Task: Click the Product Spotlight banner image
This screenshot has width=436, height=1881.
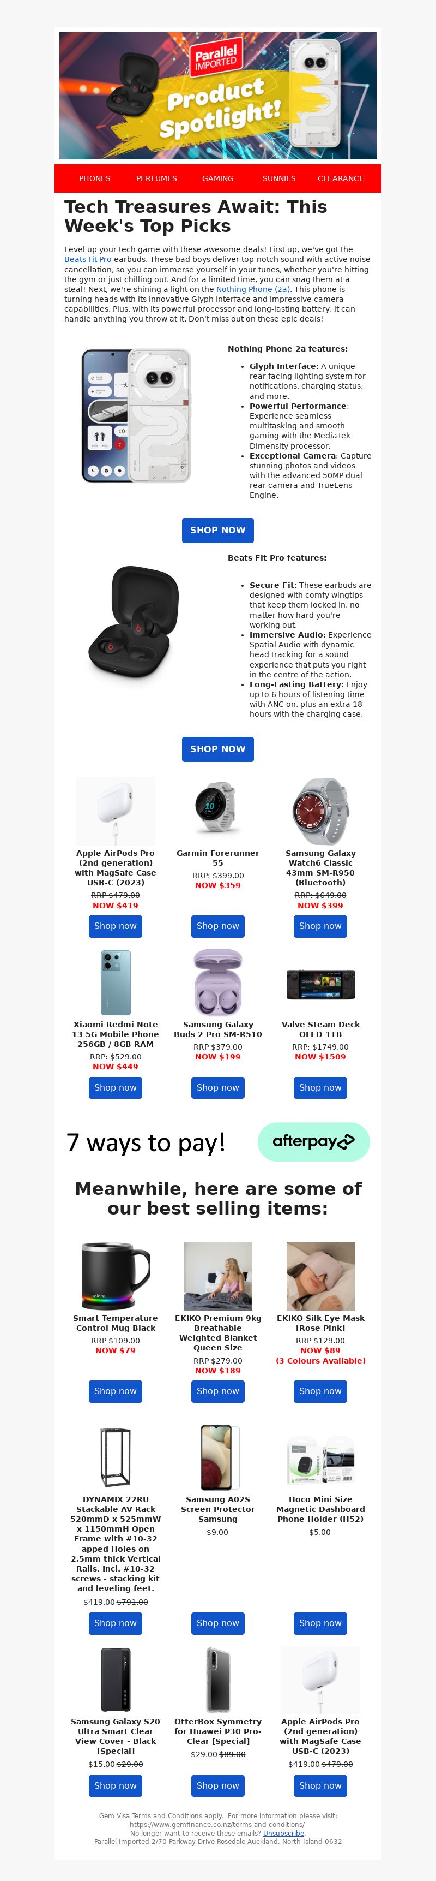Action: 217,96
